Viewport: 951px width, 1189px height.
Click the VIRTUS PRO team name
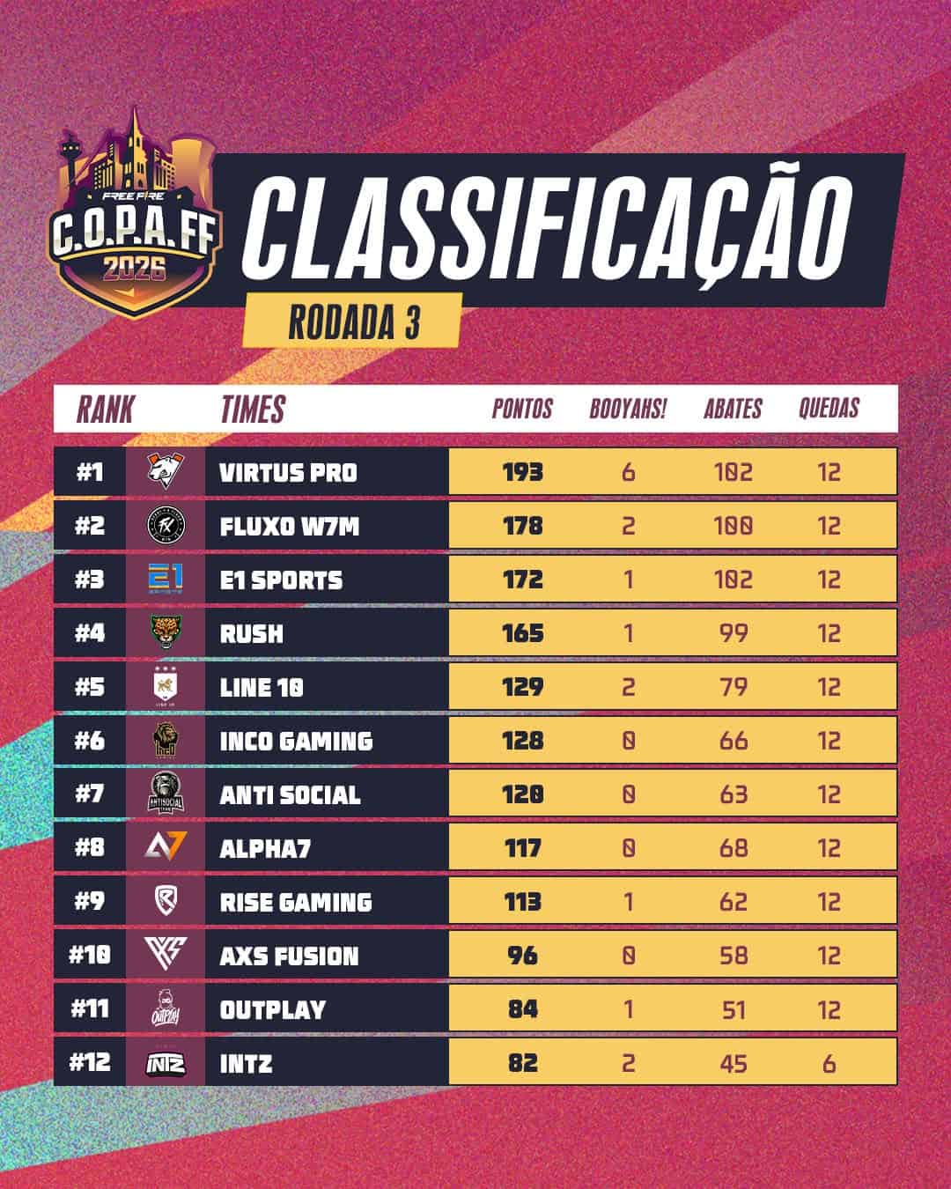click(288, 472)
